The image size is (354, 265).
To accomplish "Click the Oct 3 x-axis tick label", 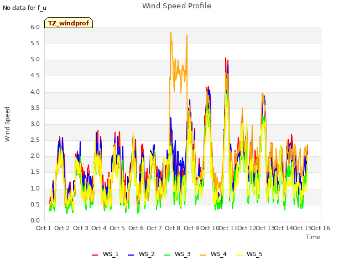I will pos(81,228).
